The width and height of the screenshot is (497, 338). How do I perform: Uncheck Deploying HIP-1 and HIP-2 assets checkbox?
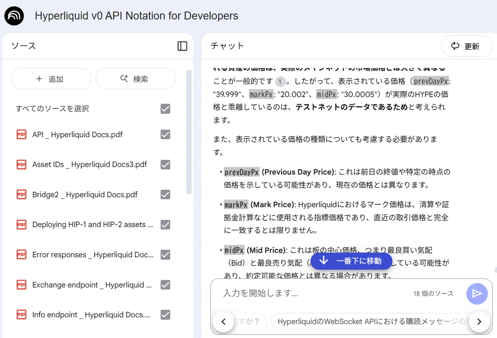165,225
